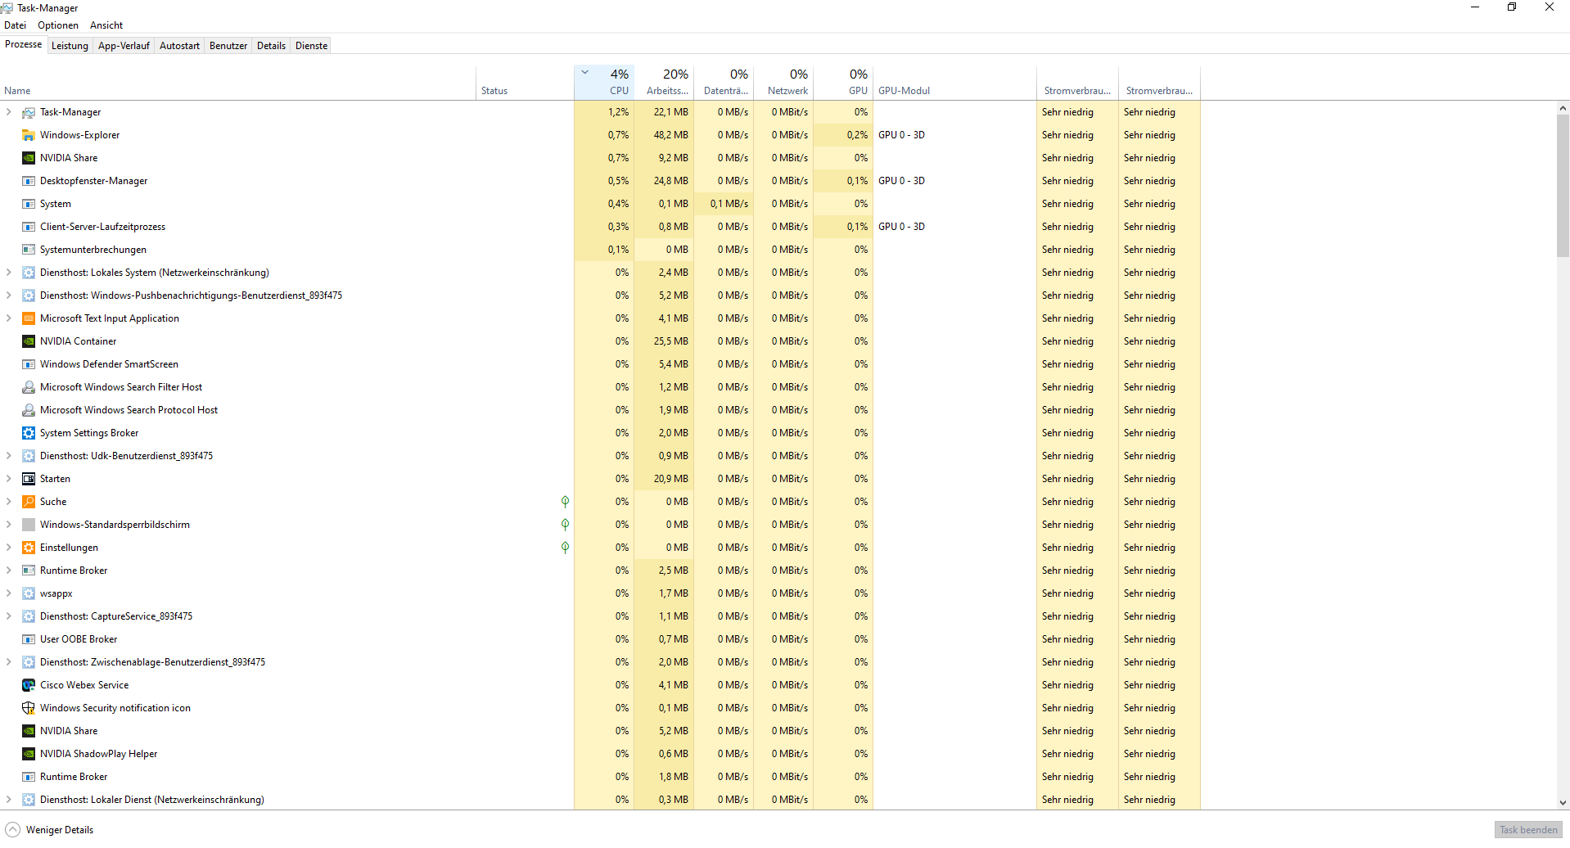Screen dimensions: 1570x848
Task: Open the Datei menu
Action: tap(15, 25)
